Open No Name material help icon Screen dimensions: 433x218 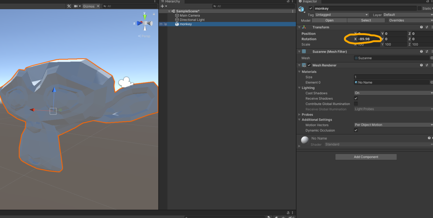[x=429, y=138]
